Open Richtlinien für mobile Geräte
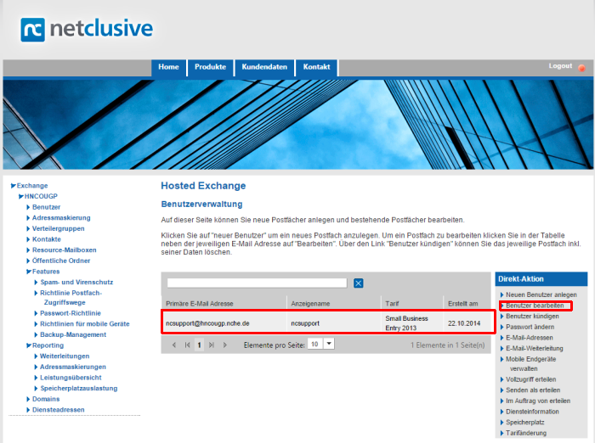595x443 pixels. pyautogui.click(x=85, y=324)
